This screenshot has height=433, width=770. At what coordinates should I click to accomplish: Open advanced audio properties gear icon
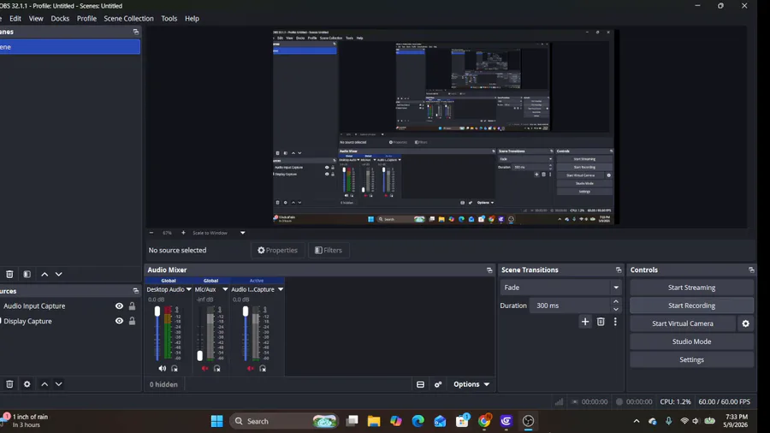coord(438,384)
